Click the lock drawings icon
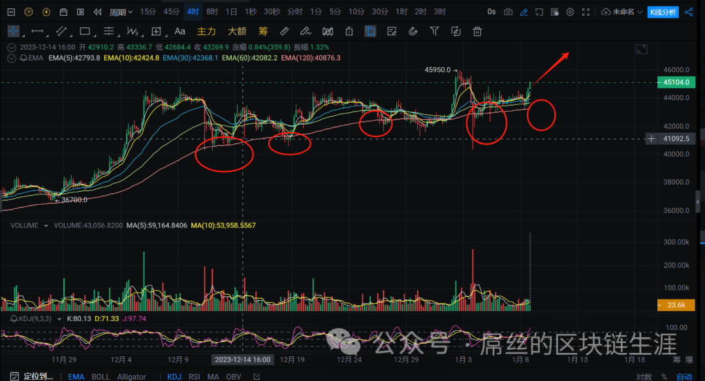705x381 pixels. (349, 31)
